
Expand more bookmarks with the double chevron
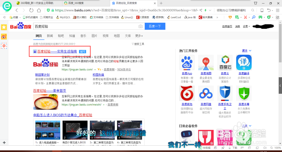click(x=217, y=17)
